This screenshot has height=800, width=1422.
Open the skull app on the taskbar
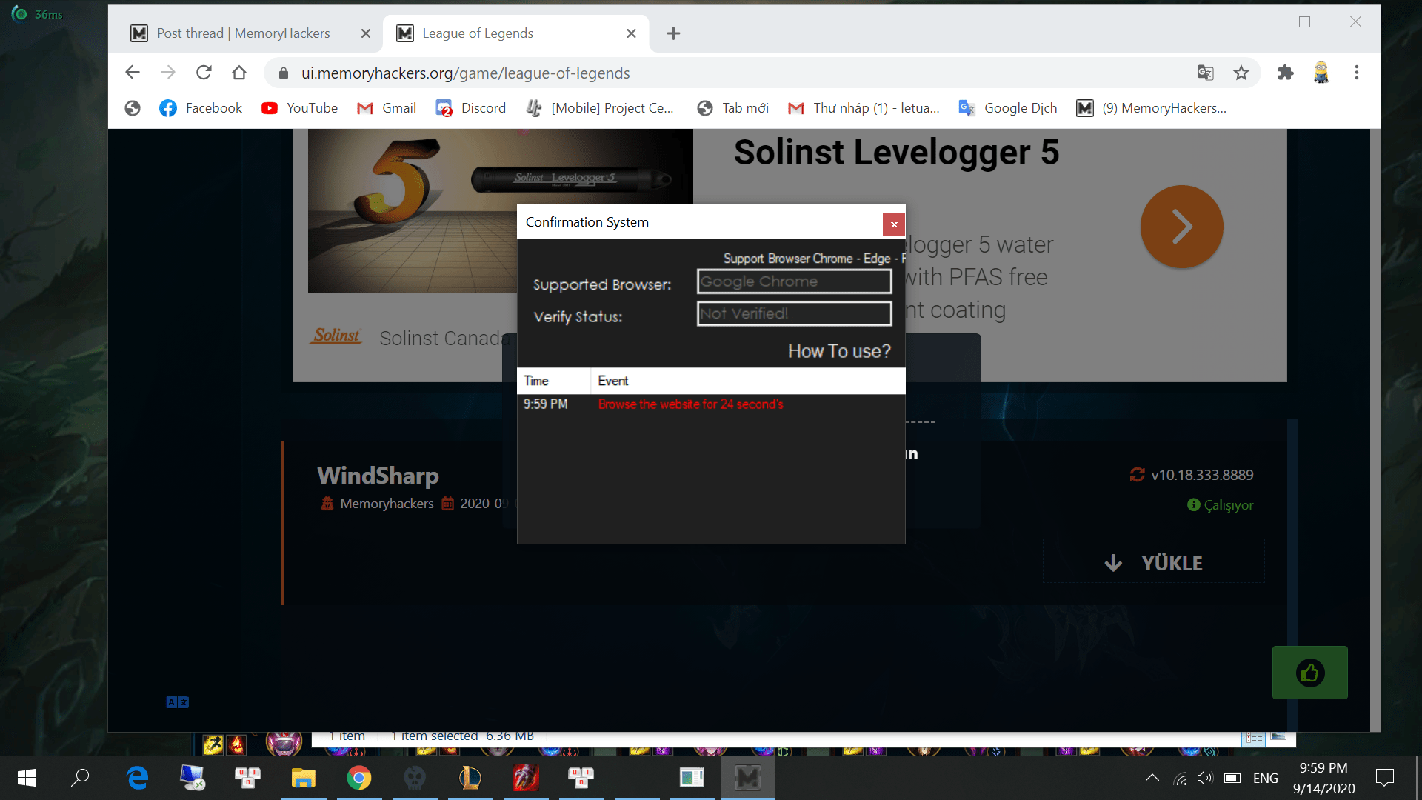(414, 778)
